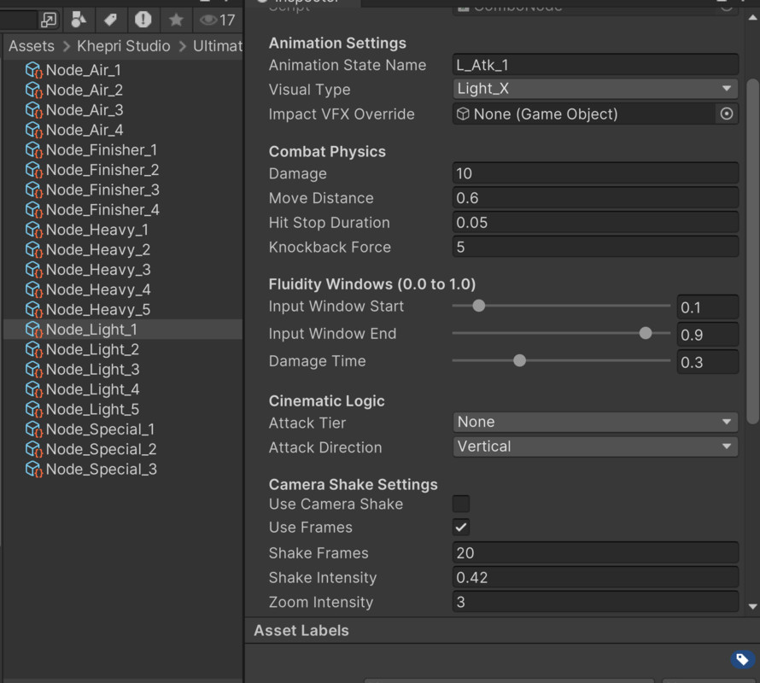Click the Damage input field
760x683 pixels.
click(595, 173)
